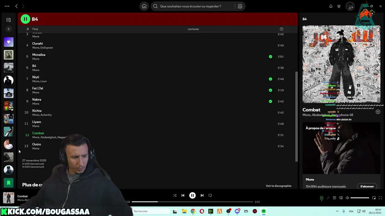This screenshot has width=385, height=216.
Task: Seek along the song progress bar
Action: click(x=192, y=202)
